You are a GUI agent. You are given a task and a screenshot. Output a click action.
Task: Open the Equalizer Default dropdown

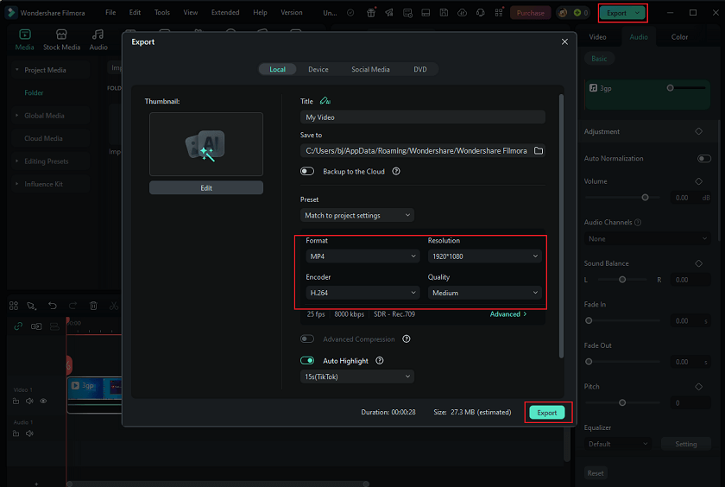click(x=618, y=444)
